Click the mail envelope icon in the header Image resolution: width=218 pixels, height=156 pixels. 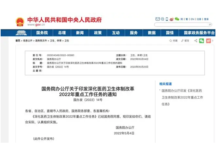(157, 19)
